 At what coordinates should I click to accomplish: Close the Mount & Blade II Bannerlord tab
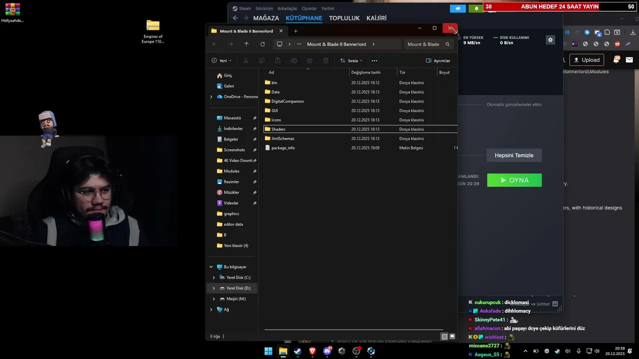coord(281,31)
